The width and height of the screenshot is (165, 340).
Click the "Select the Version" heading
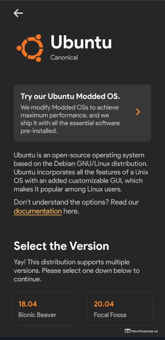click(x=61, y=246)
